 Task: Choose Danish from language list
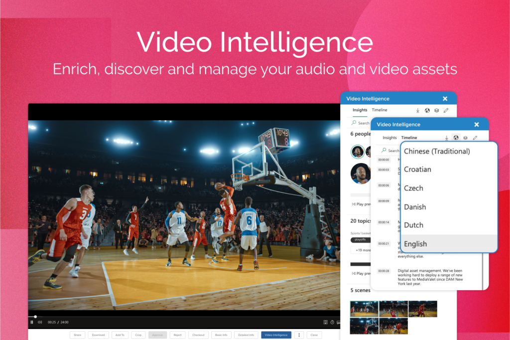(449, 207)
